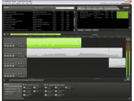Viewport: 134px width, 101px height.
Task: Open the small dropdown next to the loop icon
Action: (8, 34)
